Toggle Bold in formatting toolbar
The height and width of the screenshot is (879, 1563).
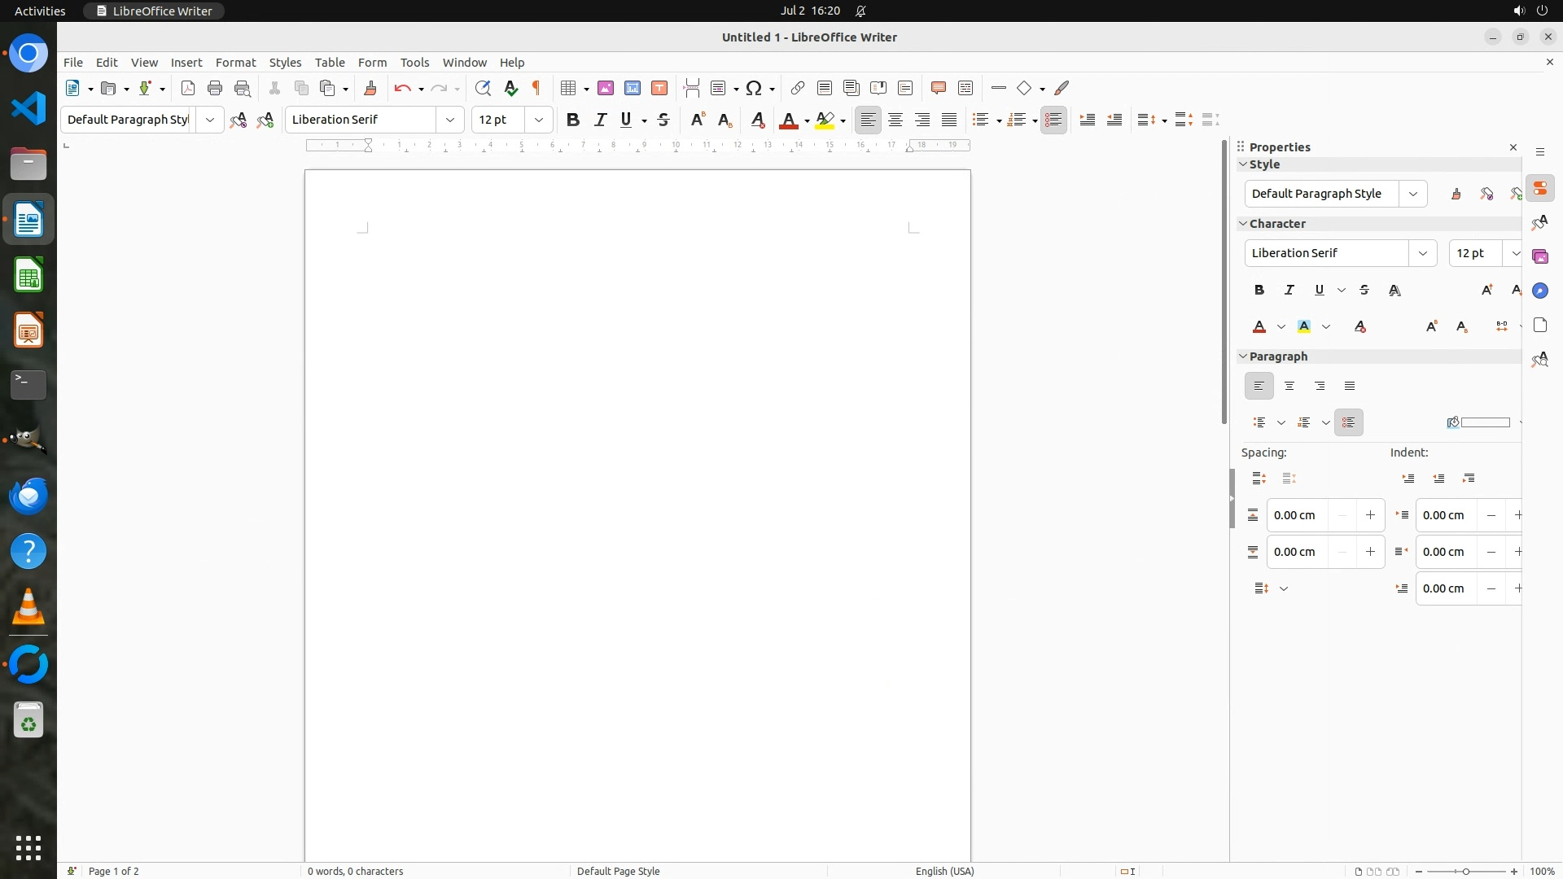pyautogui.click(x=573, y=120)
